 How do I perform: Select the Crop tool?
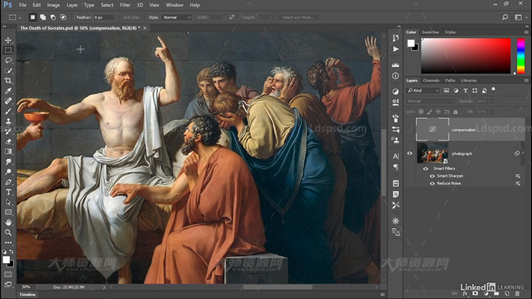click(8, 80)
